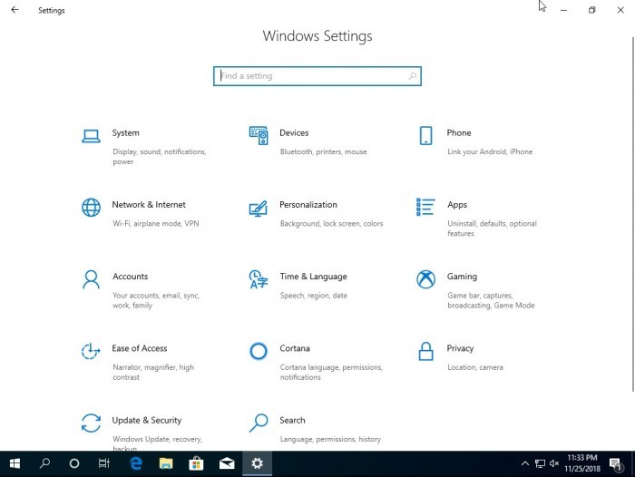Open the Privacy padlock icon
The width and height of the screenshot is (635, 477).
(x=425, y=351)
